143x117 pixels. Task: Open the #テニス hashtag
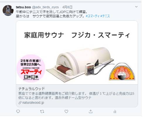pos(105,16)
